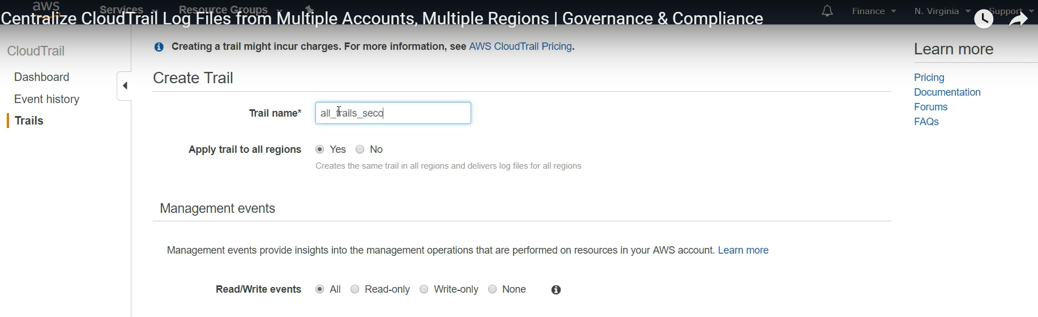
Task: Open the FAQs link
Action: pyautogui.click(x=926, y=122)
